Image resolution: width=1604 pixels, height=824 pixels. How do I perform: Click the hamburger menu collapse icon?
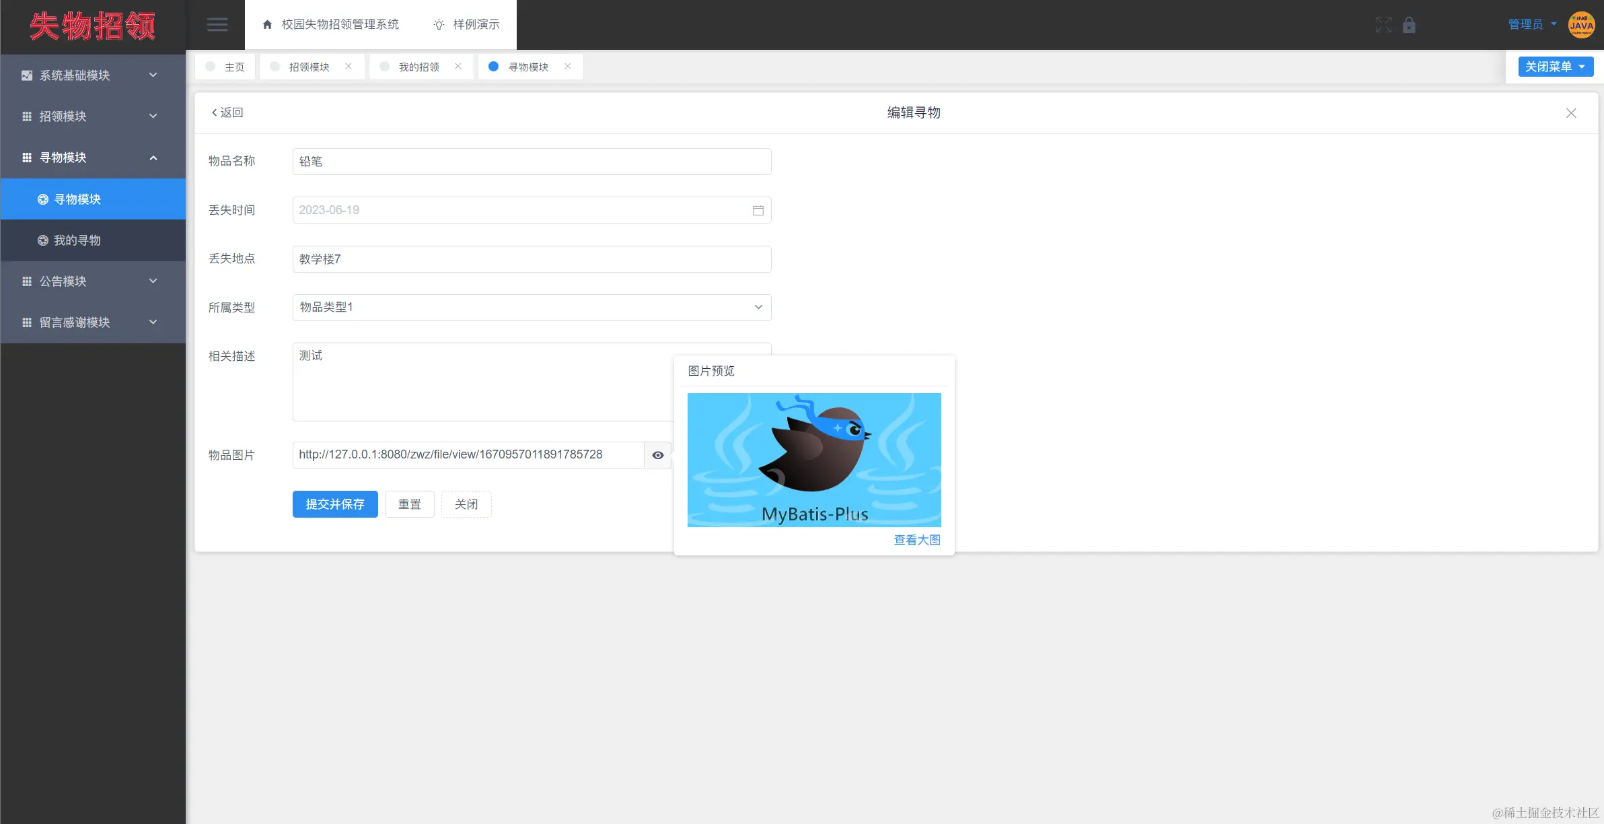point(217,25)
